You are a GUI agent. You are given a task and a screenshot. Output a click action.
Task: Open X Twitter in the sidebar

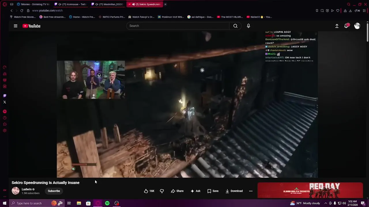(x=5, y=102)
